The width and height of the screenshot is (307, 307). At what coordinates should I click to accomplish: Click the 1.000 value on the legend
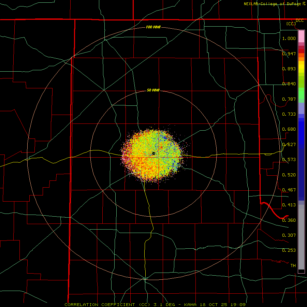289,38
